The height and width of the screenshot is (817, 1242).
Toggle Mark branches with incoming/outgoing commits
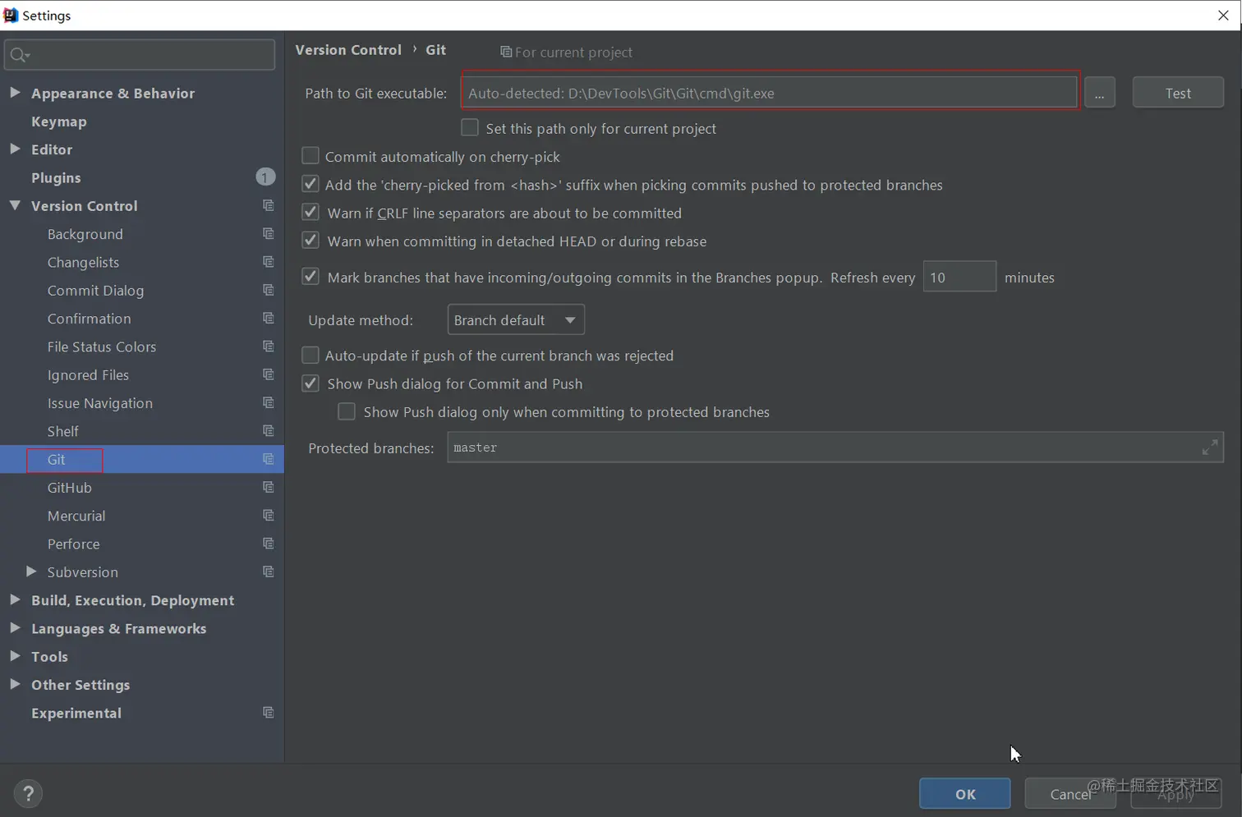coord(310,277)
